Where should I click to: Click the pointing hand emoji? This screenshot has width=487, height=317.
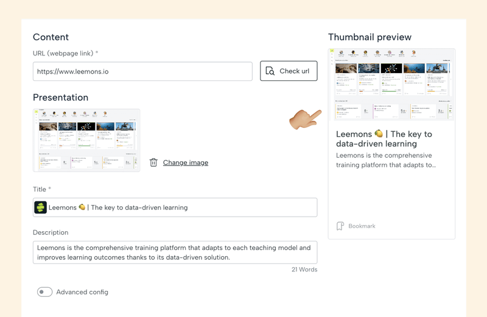point(304,119)
